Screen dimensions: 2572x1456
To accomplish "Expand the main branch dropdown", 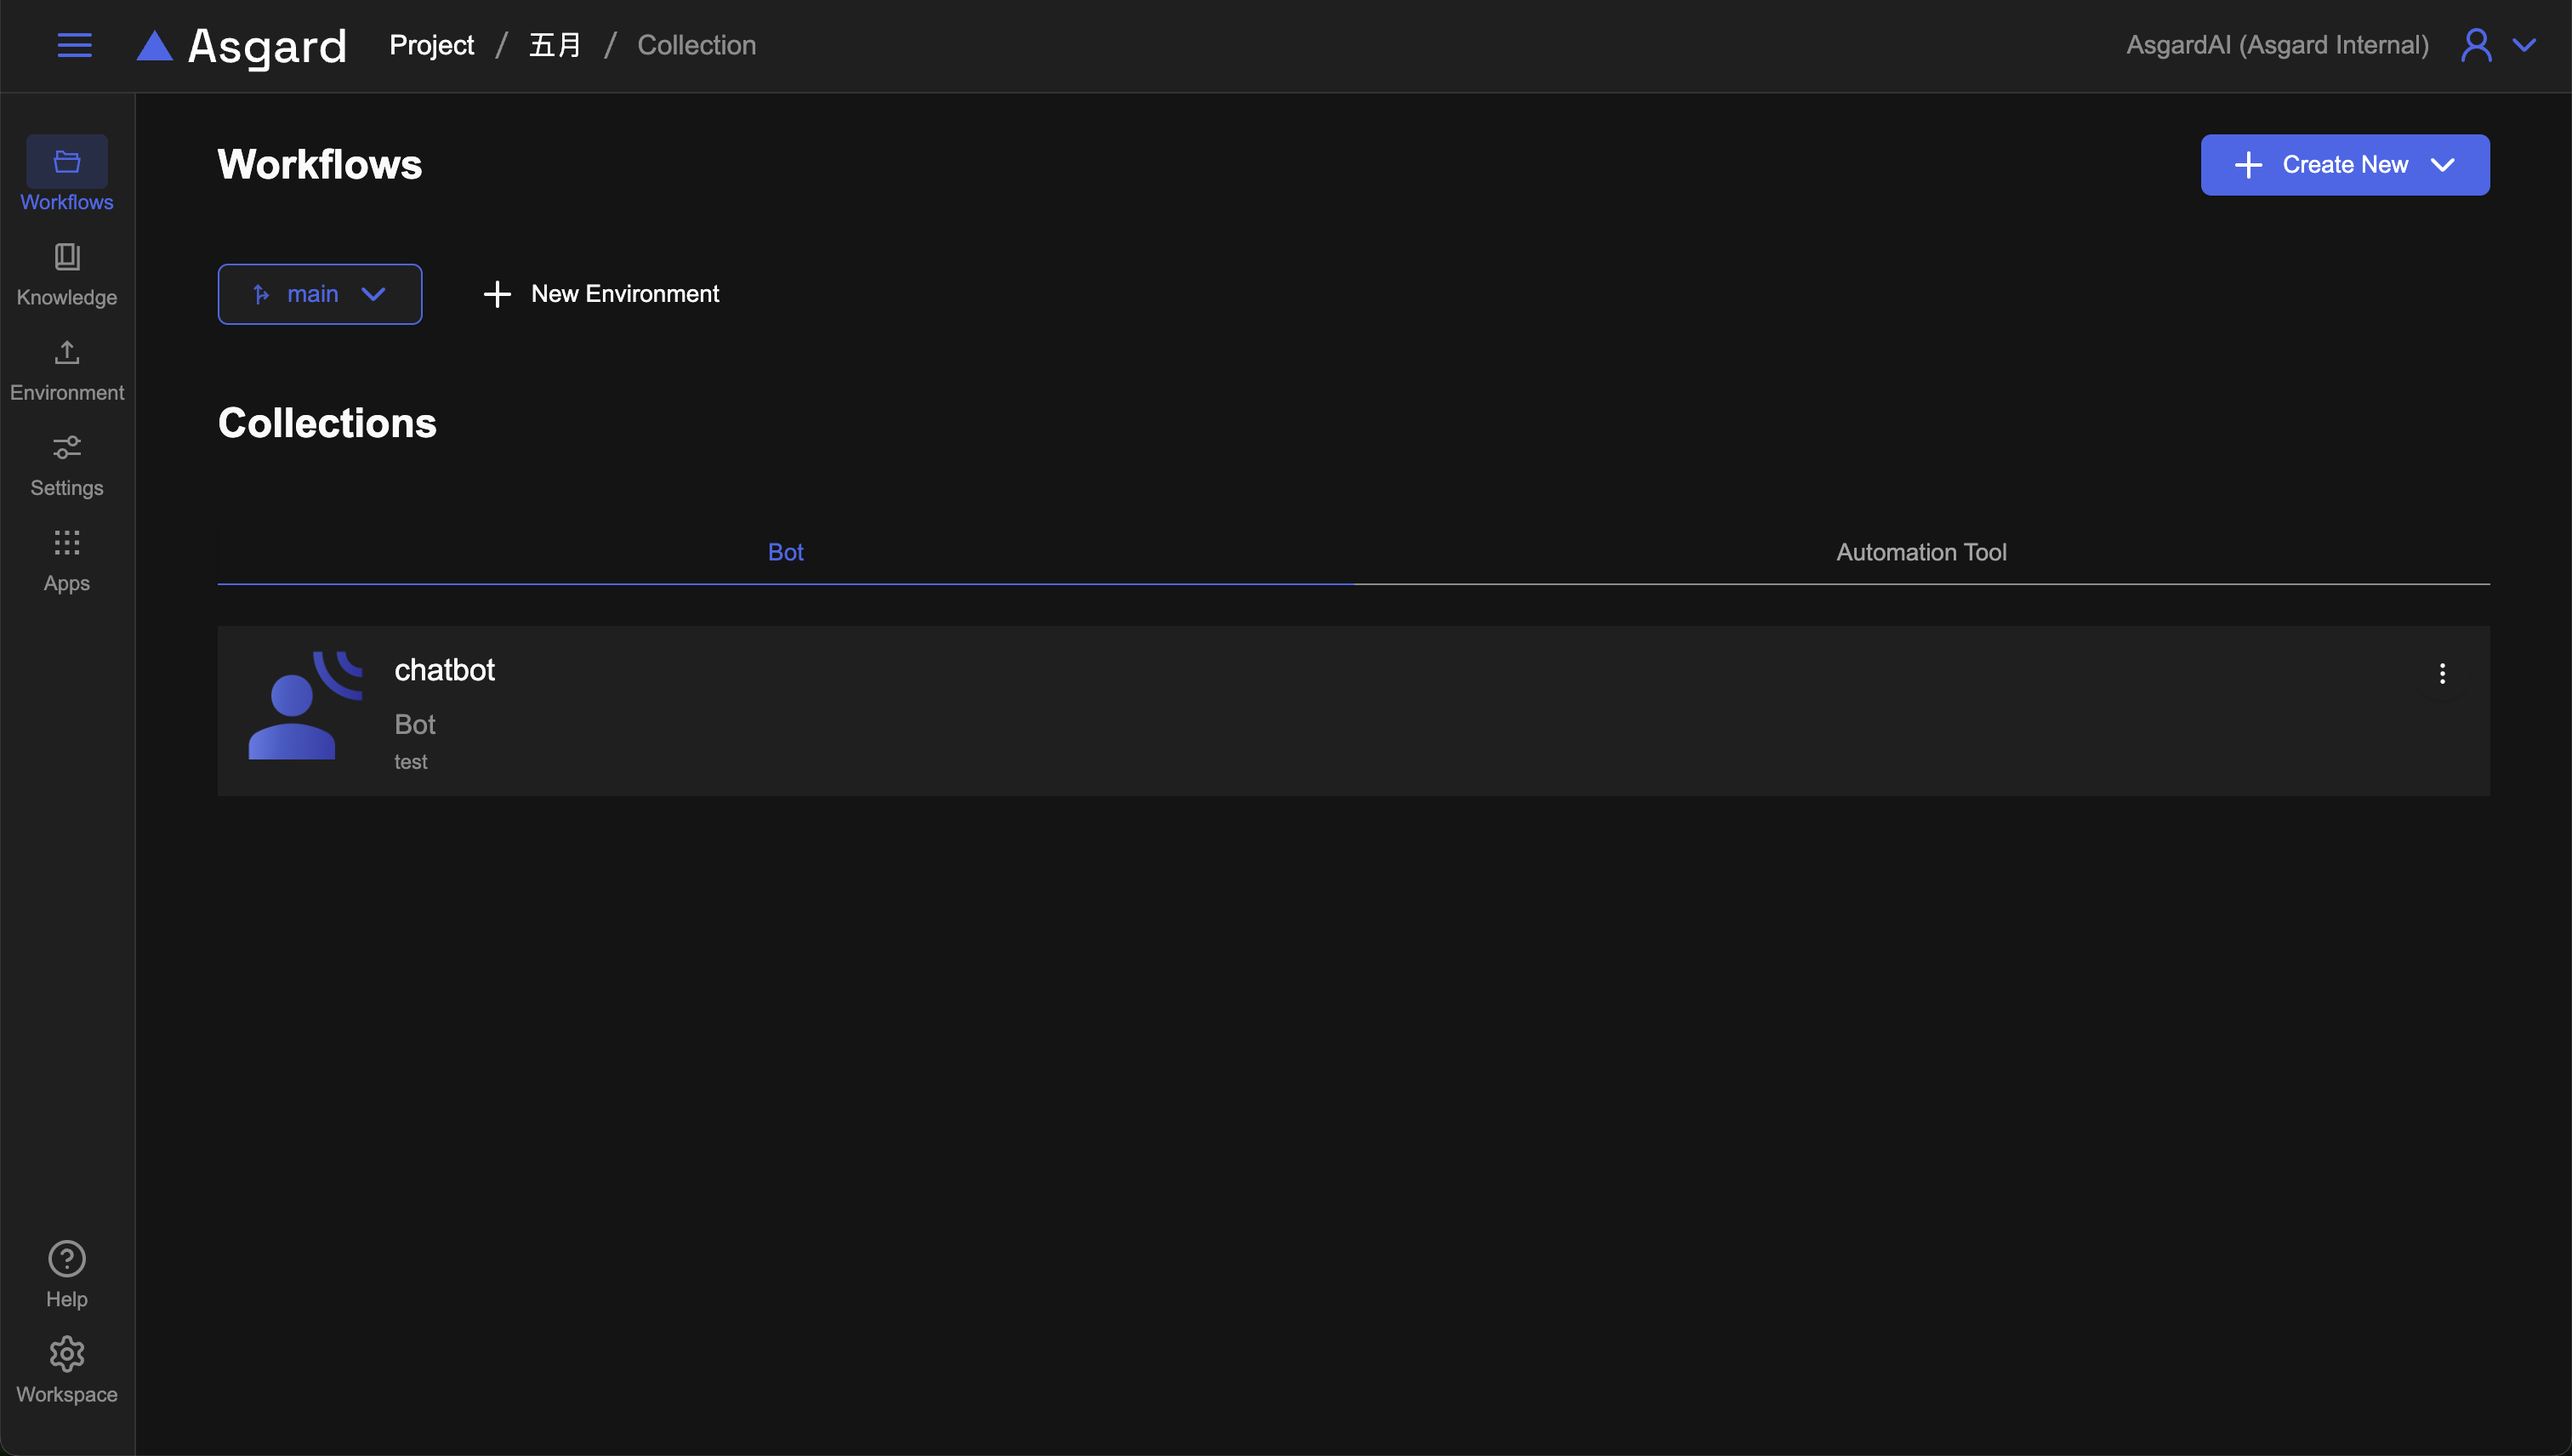I will (x=320, y=294).
